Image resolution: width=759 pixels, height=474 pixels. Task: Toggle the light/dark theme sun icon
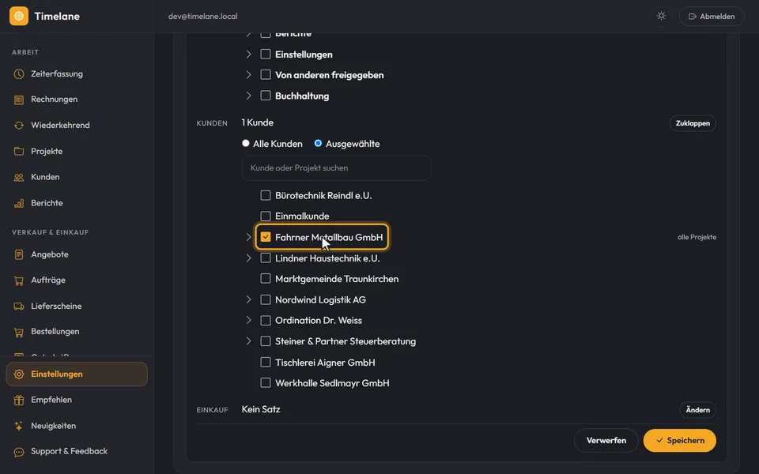click(661, 16)
